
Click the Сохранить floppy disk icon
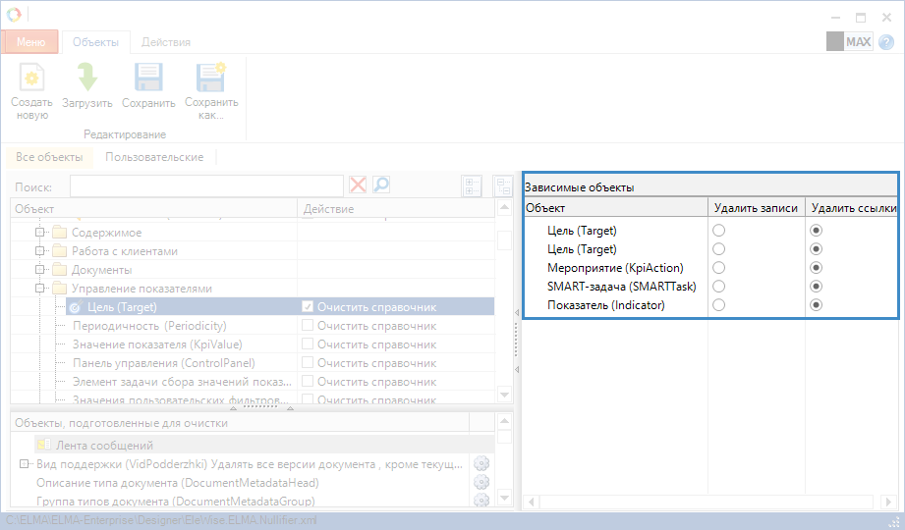148,79
